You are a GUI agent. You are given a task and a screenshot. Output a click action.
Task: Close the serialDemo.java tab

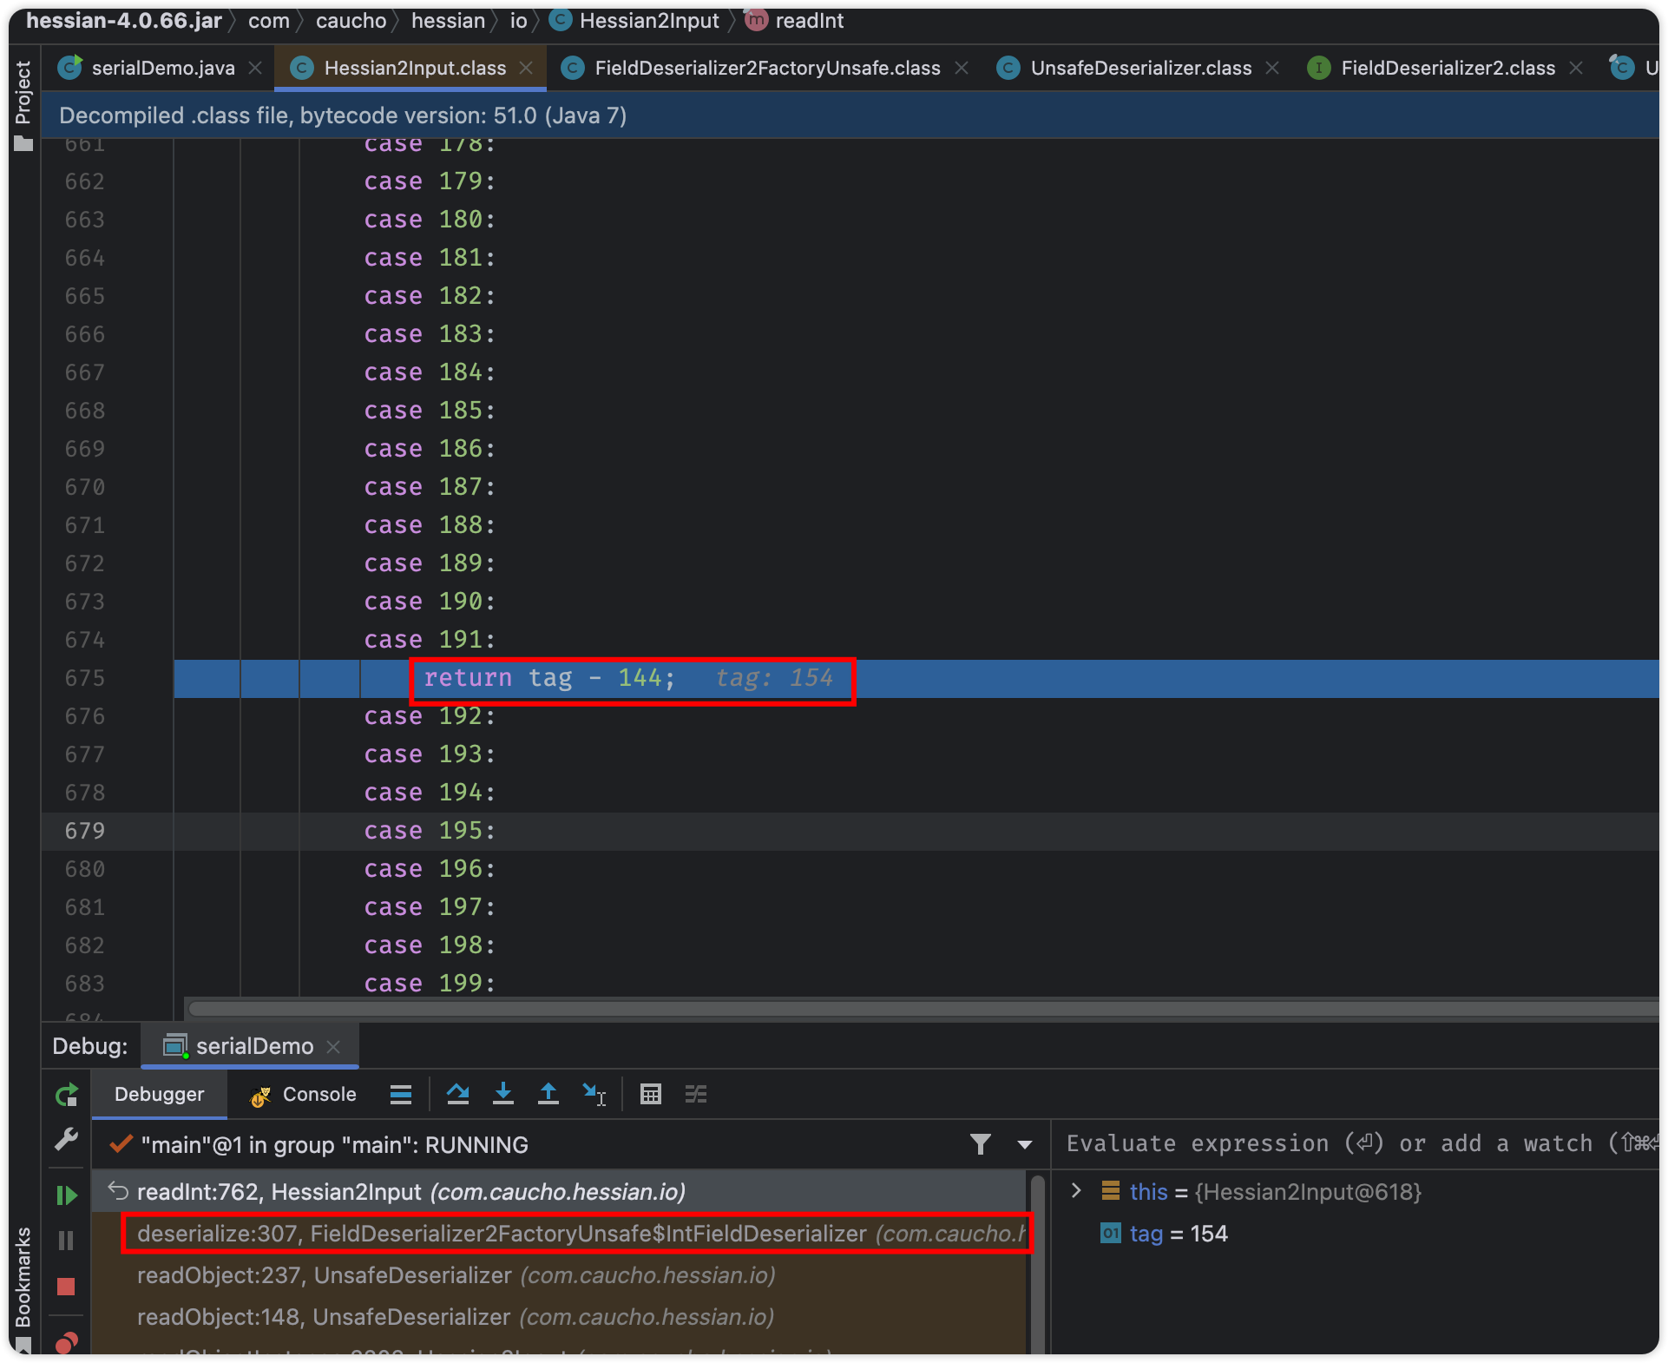[255, 68]
